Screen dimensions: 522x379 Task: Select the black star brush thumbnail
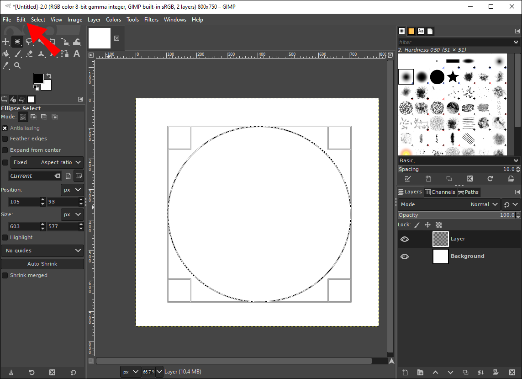[453, 77]
